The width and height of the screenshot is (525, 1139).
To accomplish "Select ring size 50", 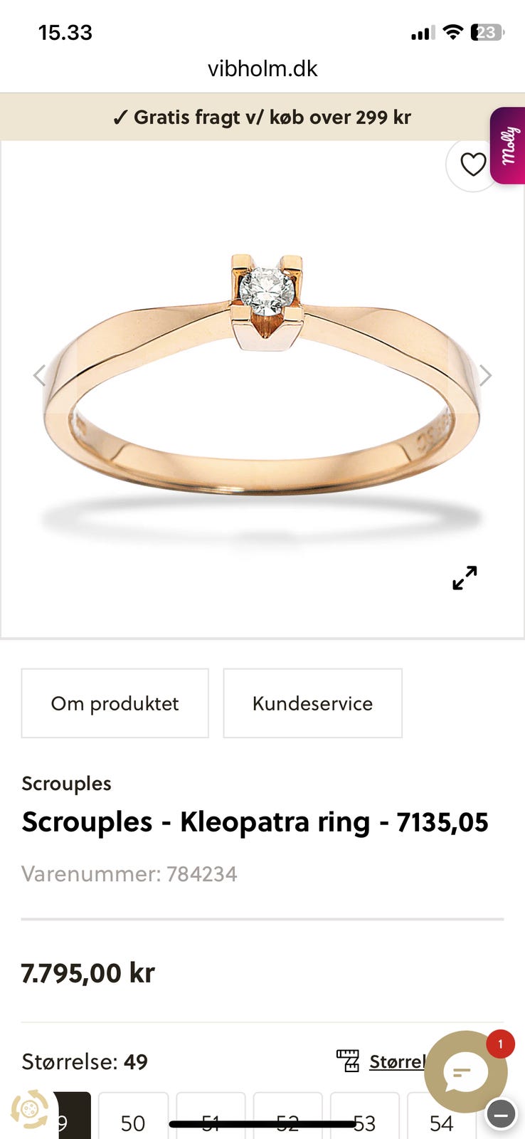I will click(133, 1119).
